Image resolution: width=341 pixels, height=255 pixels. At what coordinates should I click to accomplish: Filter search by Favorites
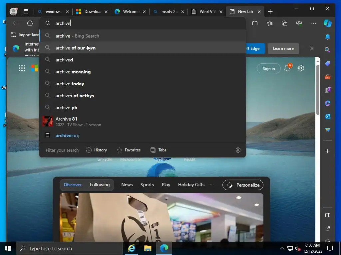(129, 150)
